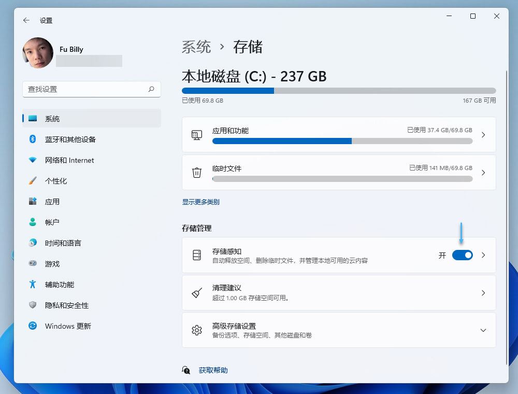Click the Privacy & security shield icon
The height and width of the screenshot is (394, 518).
[x=33, y=305]
